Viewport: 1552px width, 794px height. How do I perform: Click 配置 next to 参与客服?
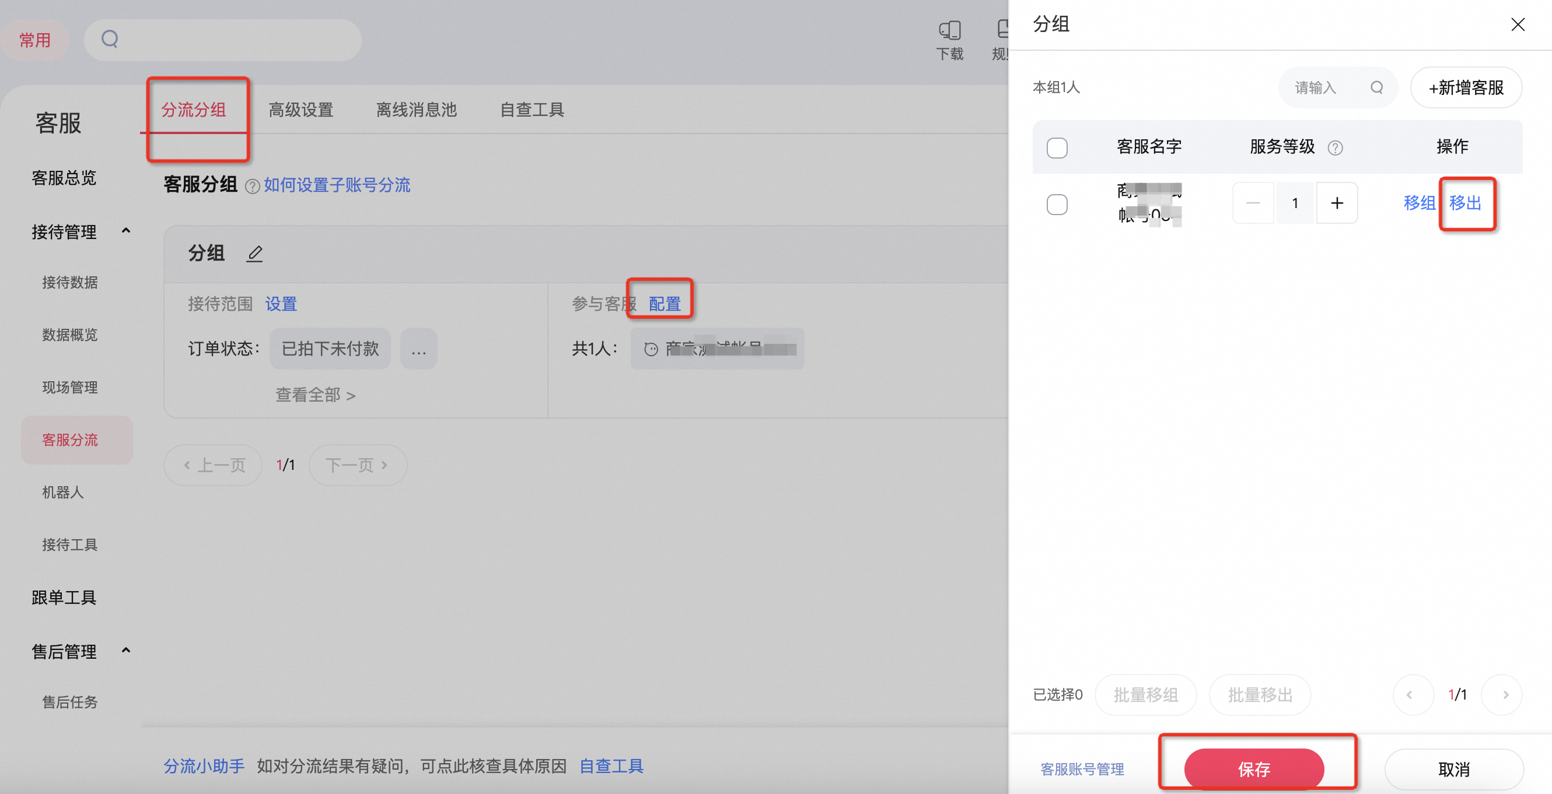pos(665,304)
